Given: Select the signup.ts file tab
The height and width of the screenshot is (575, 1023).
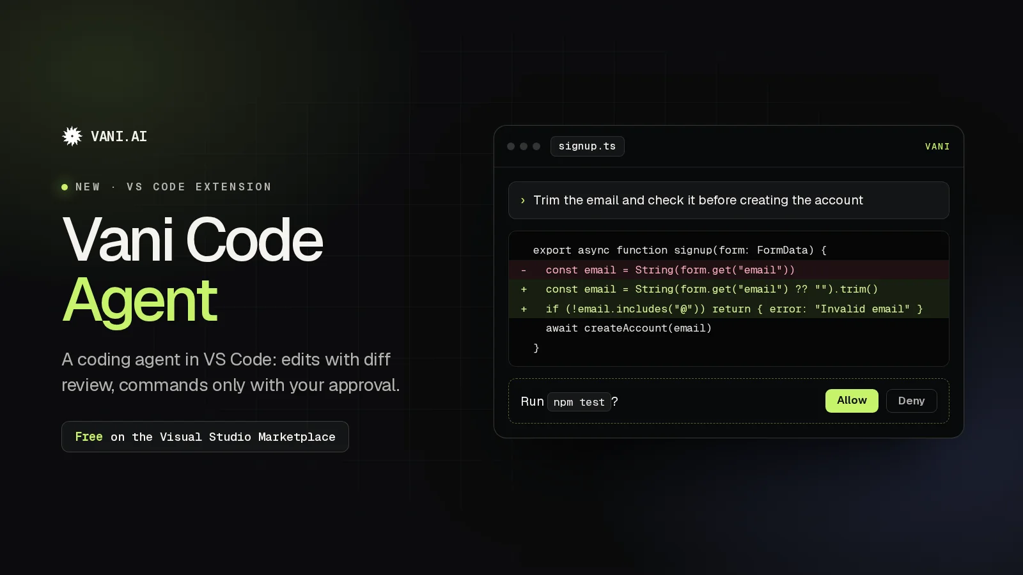Looking at the screenshot, I should pos(587,146).
